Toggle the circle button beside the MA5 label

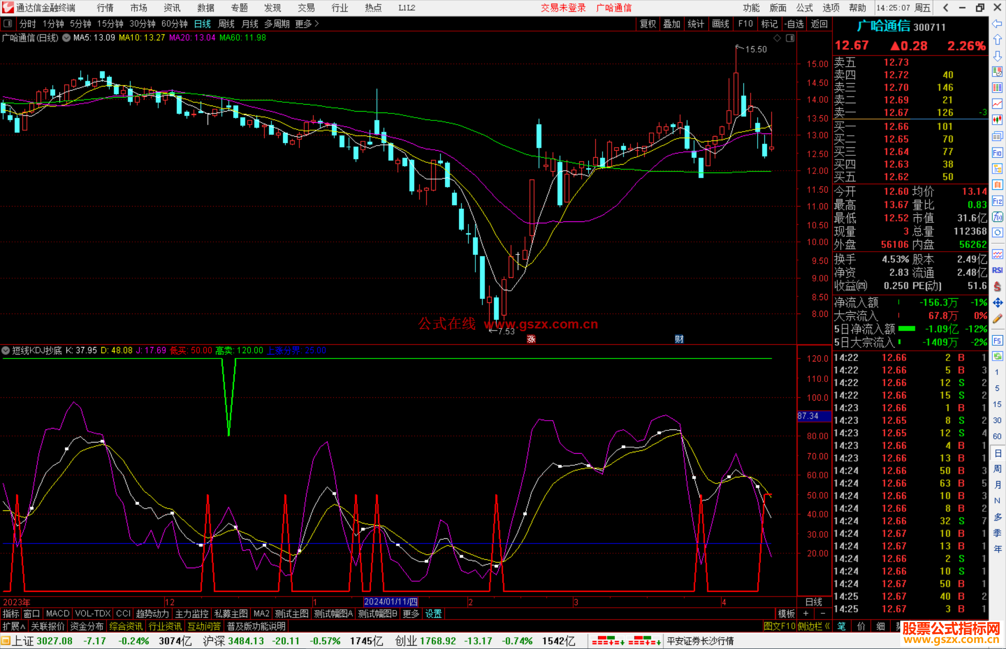coord(66,38)
